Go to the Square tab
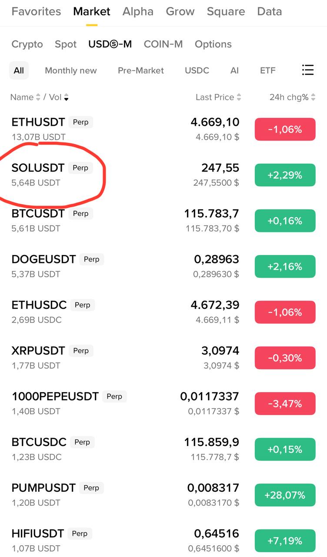This screenshot has width=327, height=557. 226,11
